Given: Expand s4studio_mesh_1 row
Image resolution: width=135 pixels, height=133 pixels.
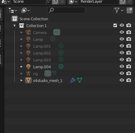Looking at the screenshot, I should (22, 80).
